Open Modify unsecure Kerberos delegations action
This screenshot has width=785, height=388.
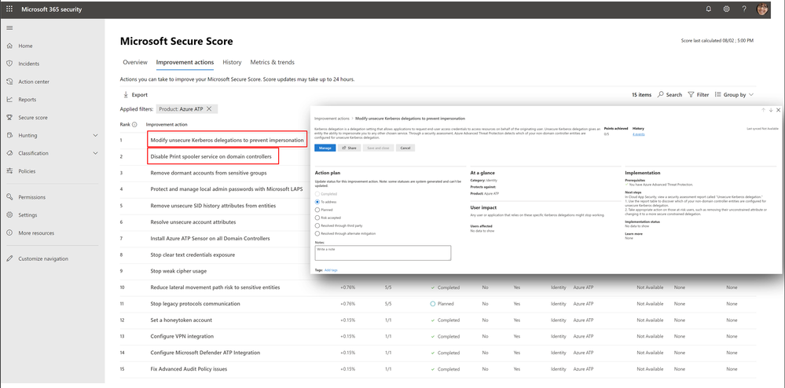click(227, 140)
